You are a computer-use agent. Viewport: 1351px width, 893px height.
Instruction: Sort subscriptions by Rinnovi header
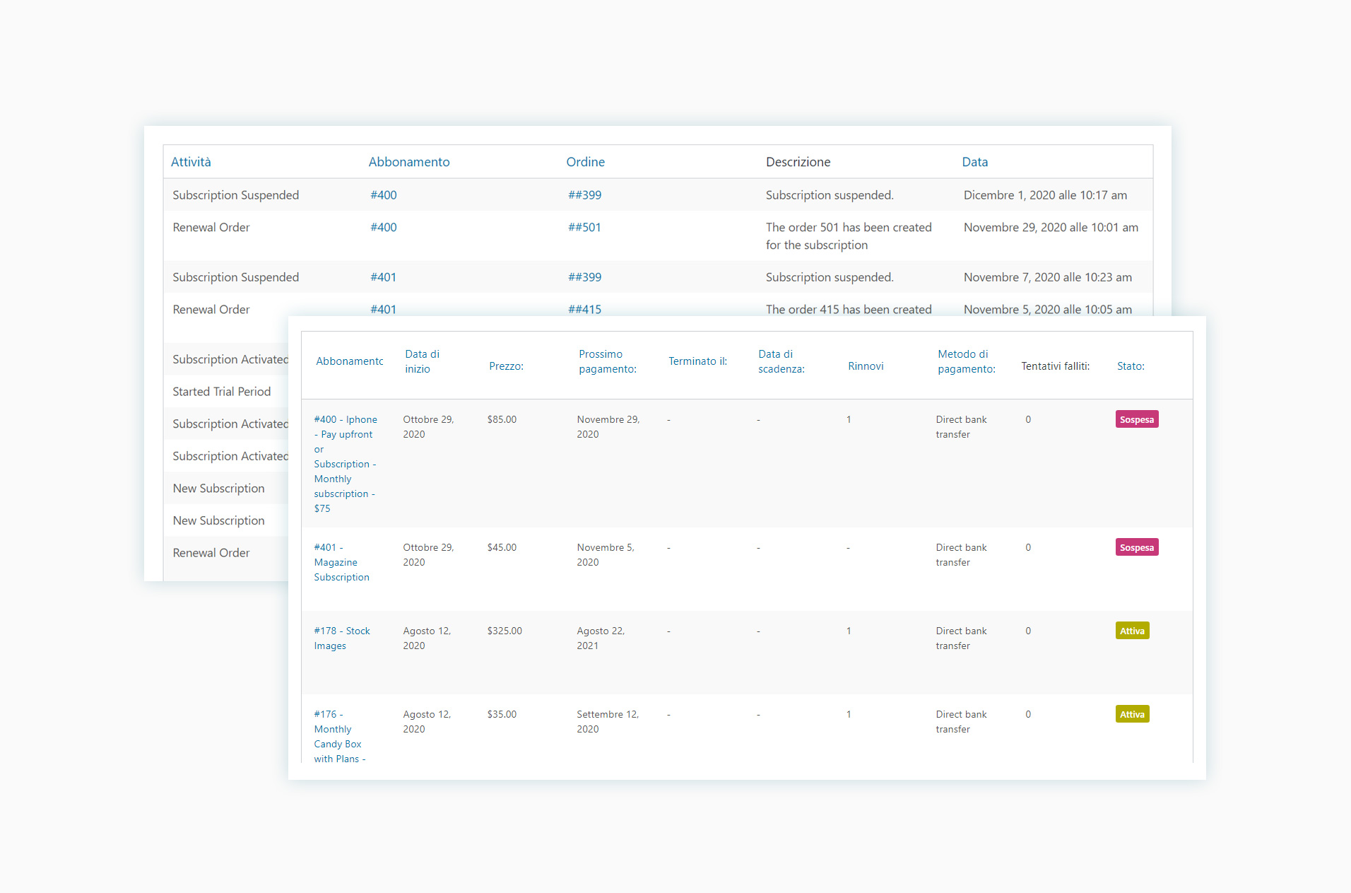point(866,366)
